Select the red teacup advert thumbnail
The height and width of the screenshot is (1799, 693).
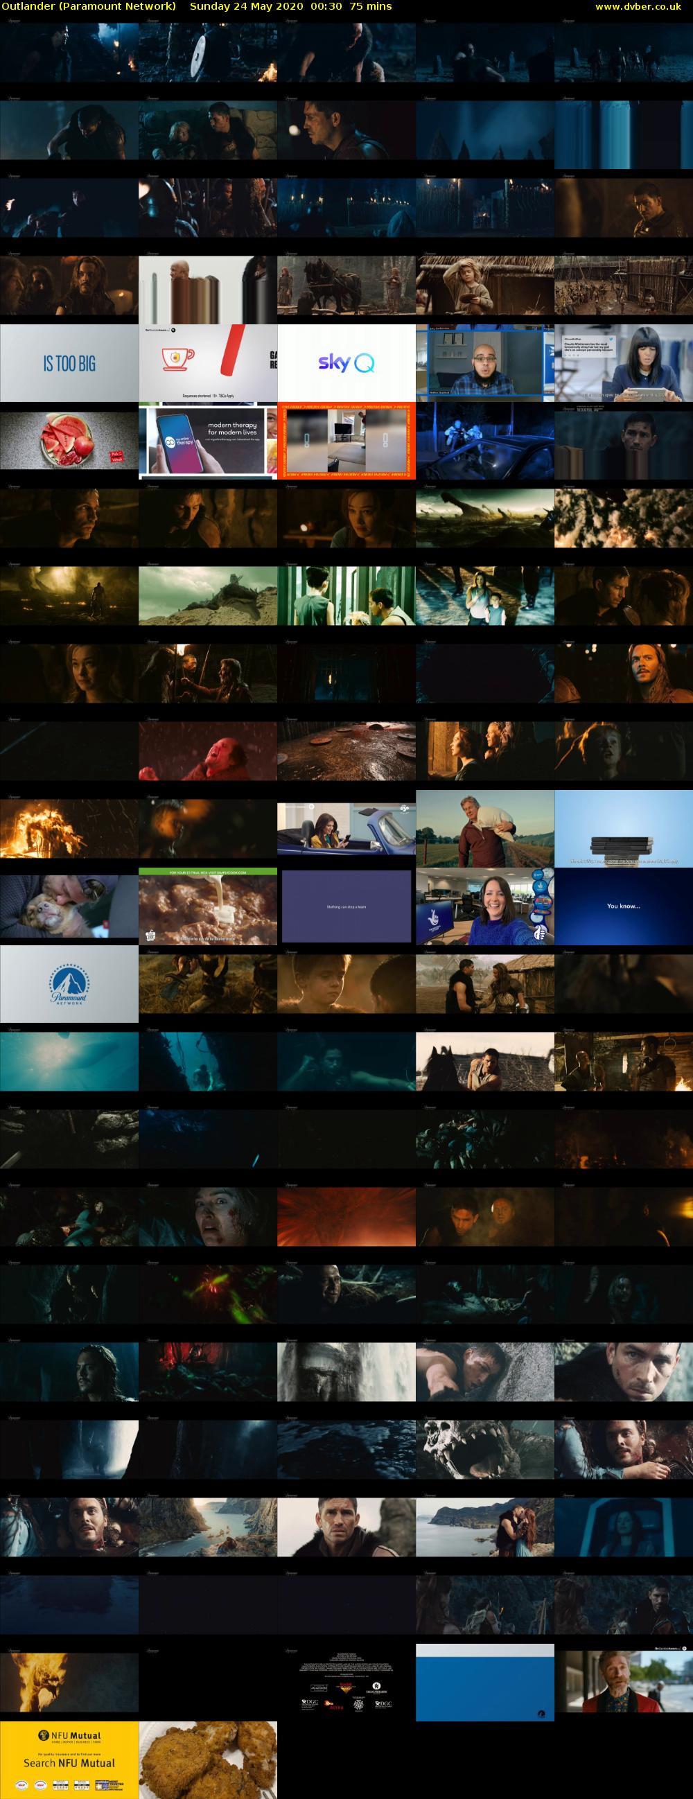207,363
